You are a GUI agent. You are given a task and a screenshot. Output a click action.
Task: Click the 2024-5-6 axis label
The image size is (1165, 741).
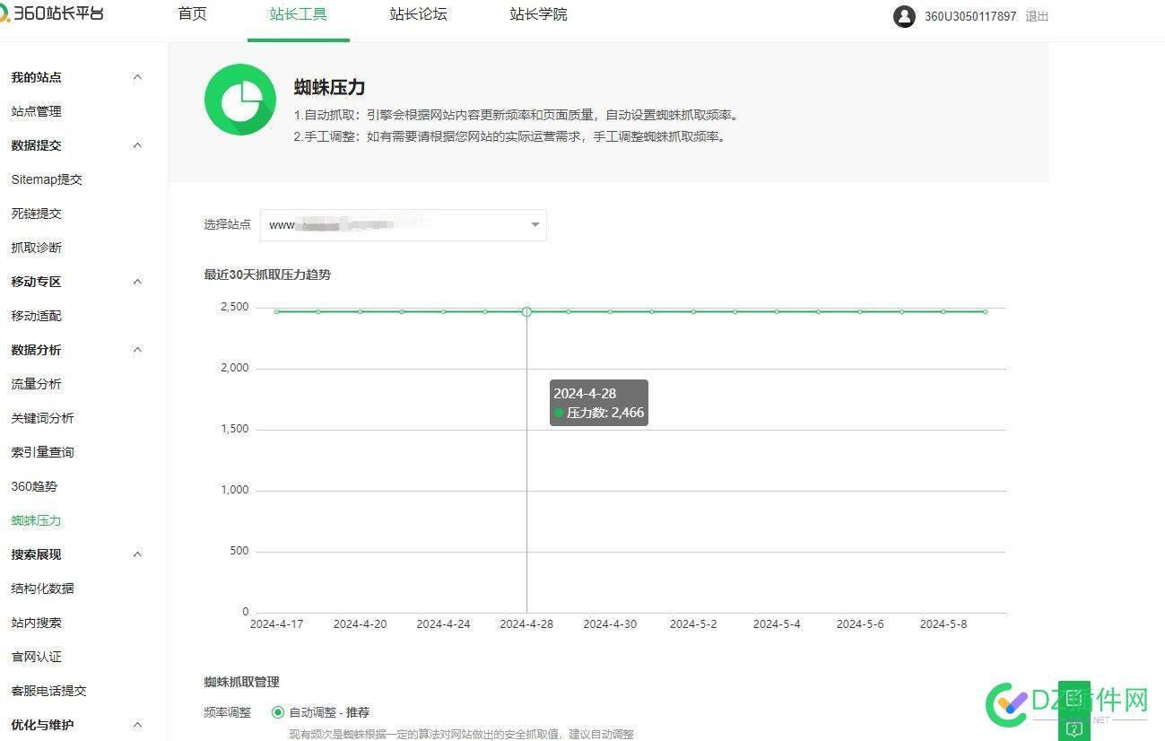(860, 624)
